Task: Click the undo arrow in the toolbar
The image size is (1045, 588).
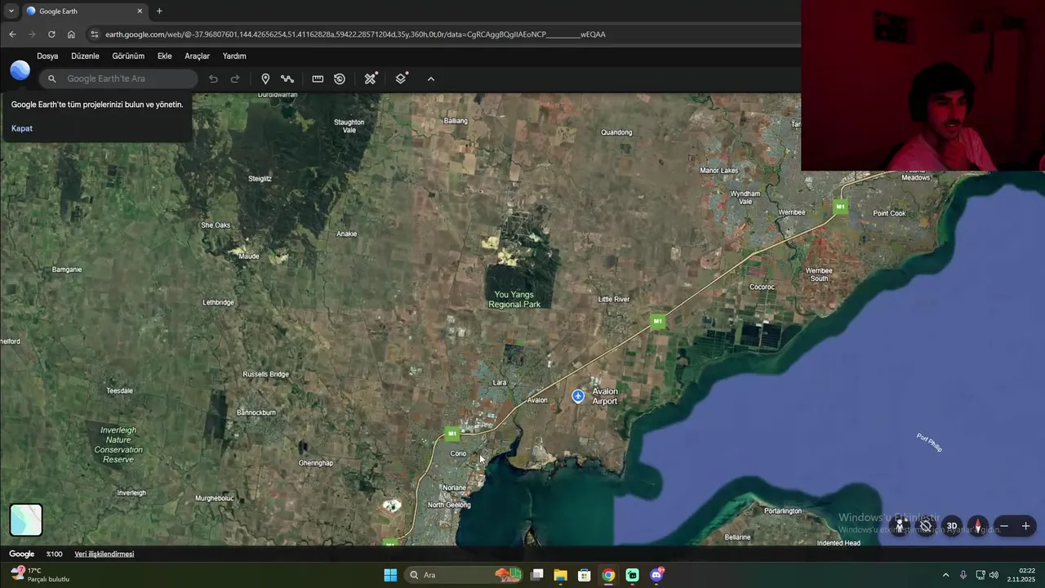Action: 213,79
